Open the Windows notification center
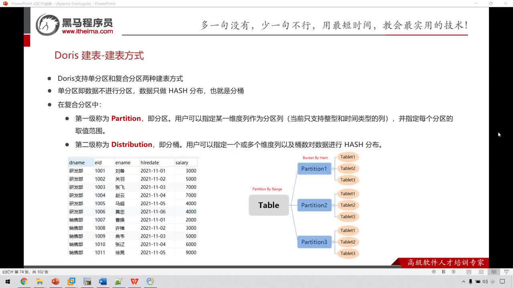 click(x=503, y=282)
